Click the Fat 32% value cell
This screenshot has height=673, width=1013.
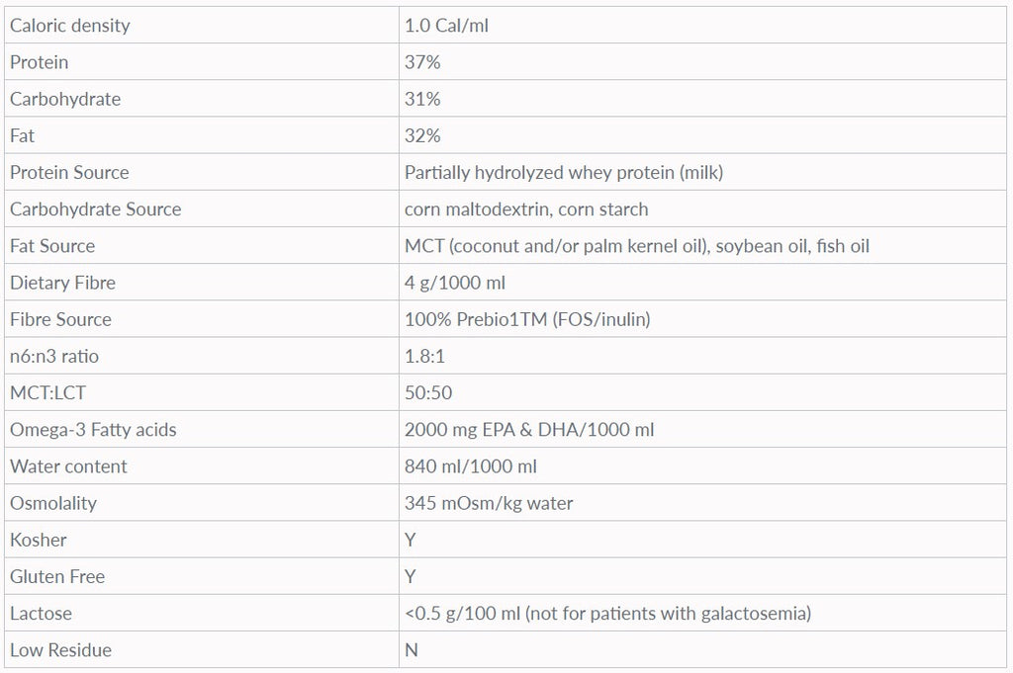pos(422,135)
